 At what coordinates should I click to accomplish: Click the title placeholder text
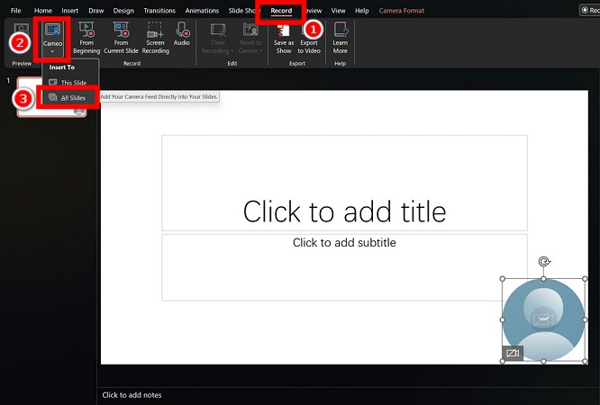coord(344,211)
